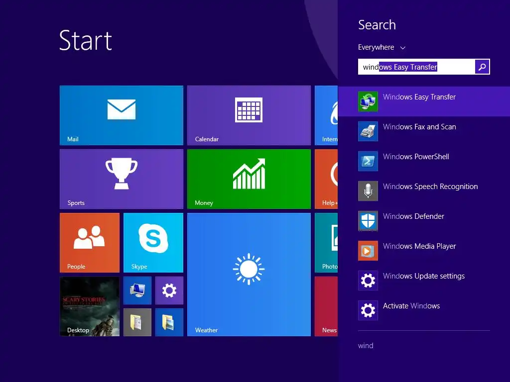
Task: Open the PC settings gear tile
Action: pyautogui.click(x=169, y=290)
